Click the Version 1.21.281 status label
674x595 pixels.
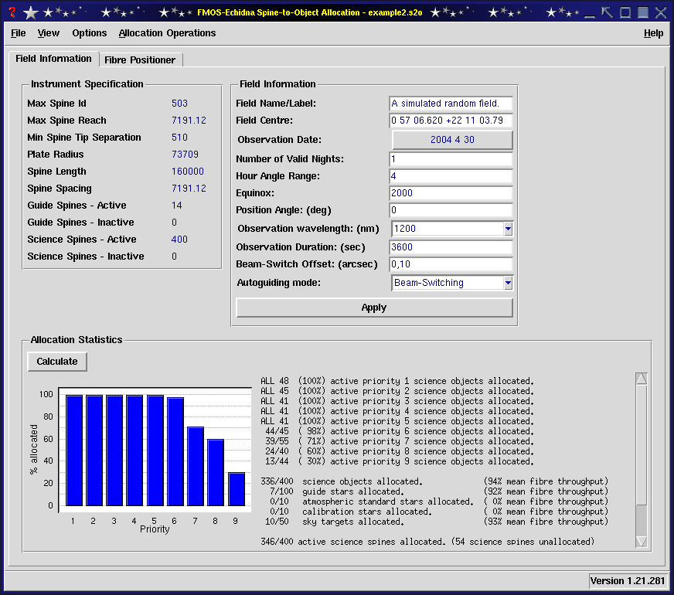tap(627, 581)
